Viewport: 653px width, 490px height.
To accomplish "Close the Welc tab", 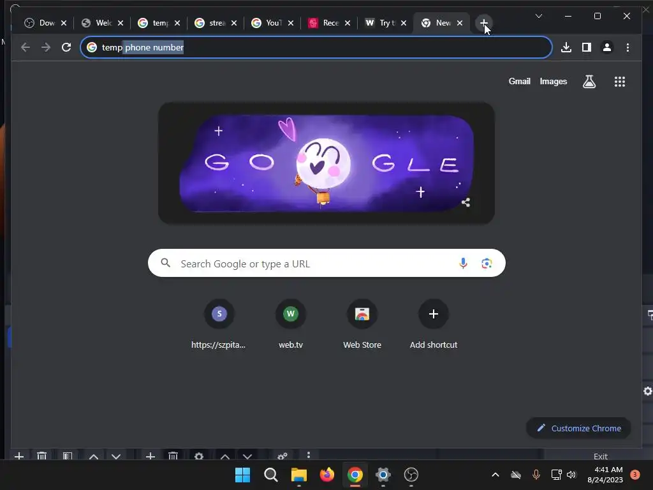I will tap(121, 23).
